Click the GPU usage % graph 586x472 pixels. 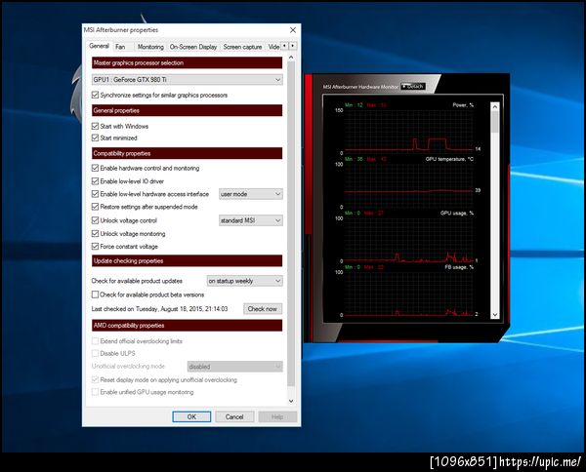click(x=408, y=240)
